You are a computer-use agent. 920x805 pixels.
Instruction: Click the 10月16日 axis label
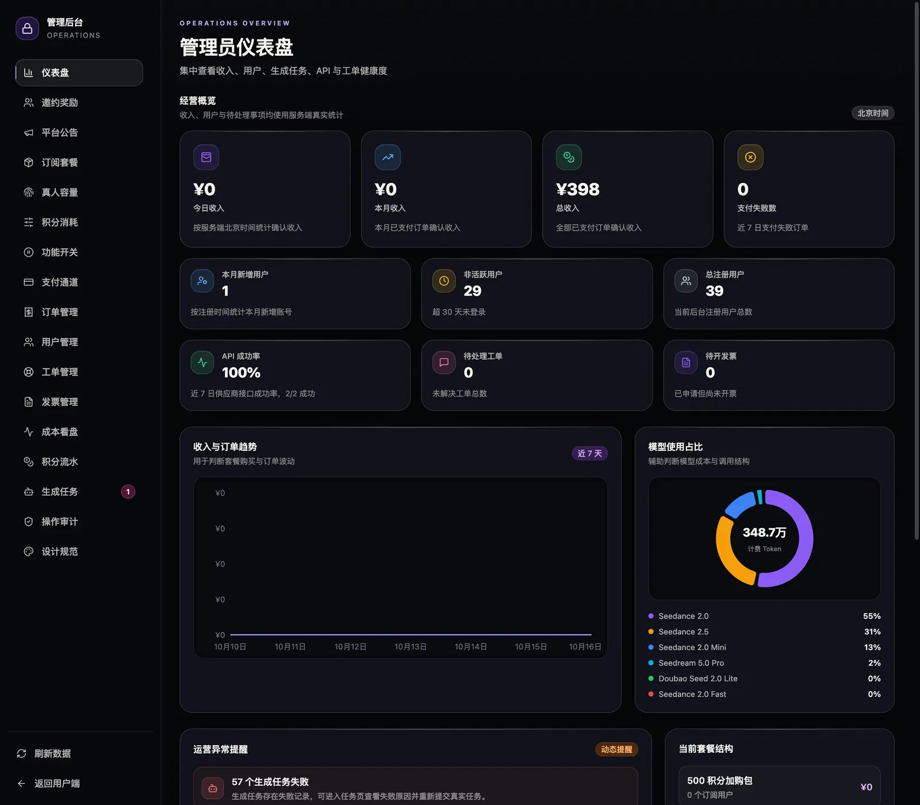(585, 647)
